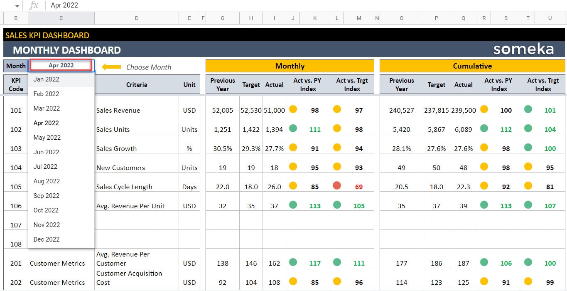Click the monthly index value 69
Screen dimensions: 567x291
[x=359, y=187]
